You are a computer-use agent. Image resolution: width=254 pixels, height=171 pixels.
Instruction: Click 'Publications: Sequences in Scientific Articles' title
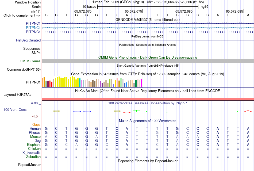[x=148, y=45]
